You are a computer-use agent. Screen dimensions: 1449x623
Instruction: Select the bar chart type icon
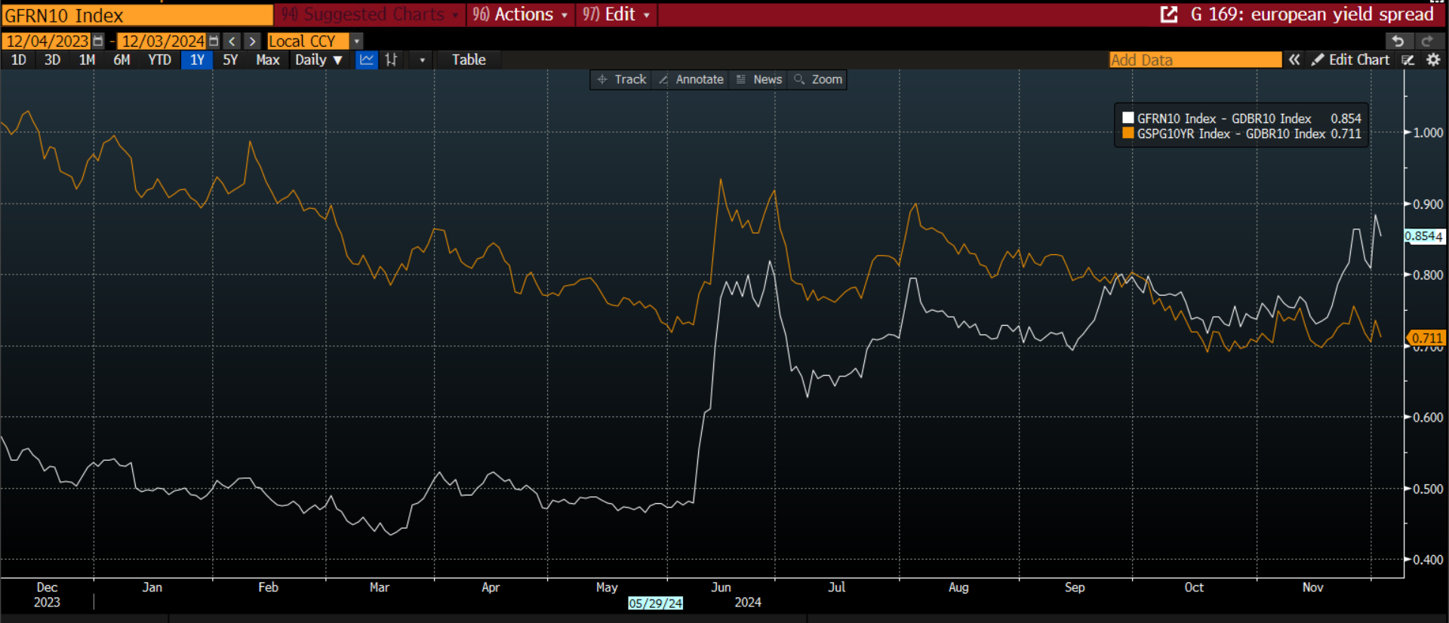[x=391, y=60]
